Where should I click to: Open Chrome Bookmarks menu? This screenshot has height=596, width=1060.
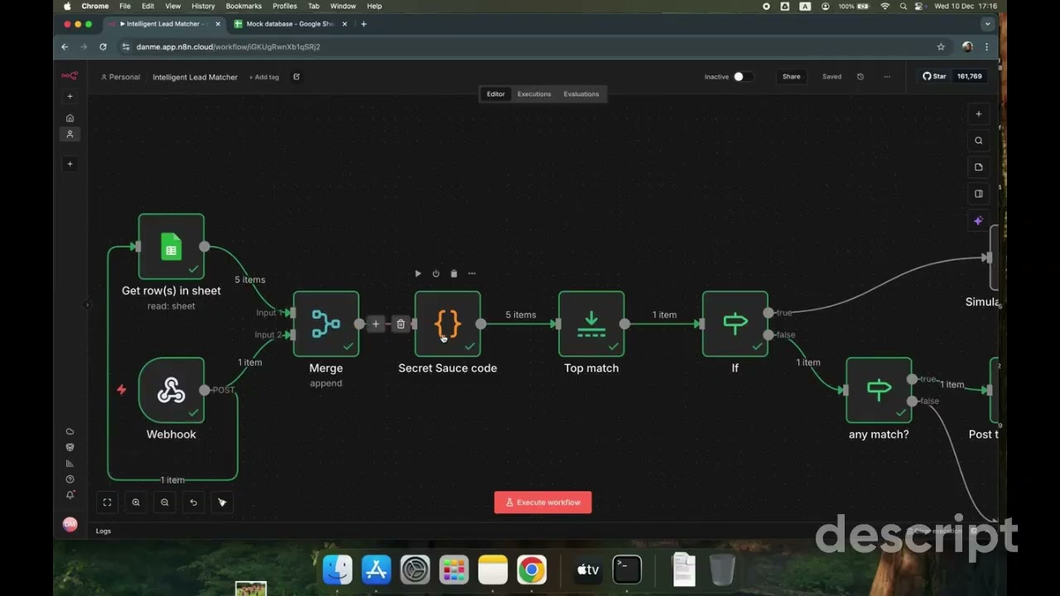pos(243,6)
